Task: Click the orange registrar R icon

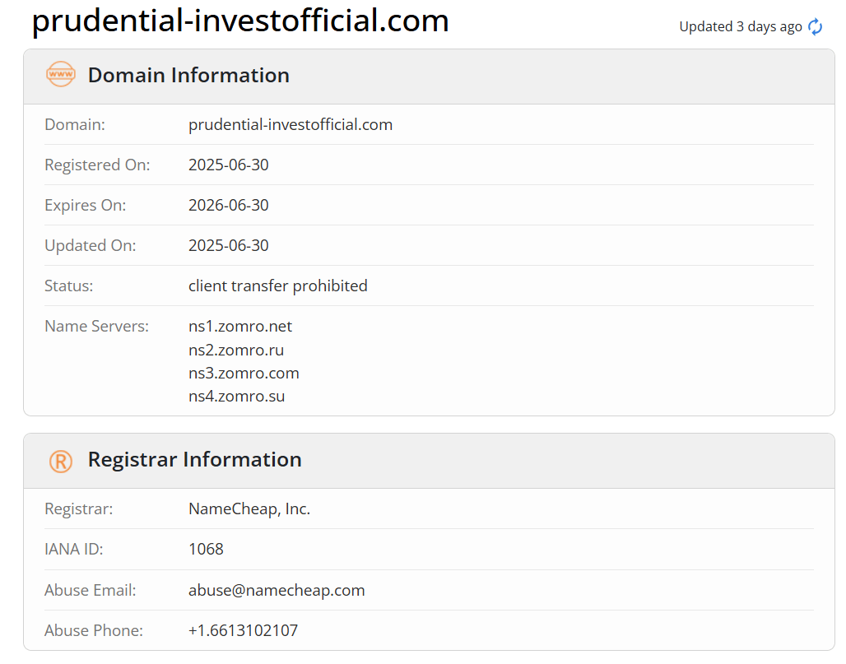Action: 60,462
